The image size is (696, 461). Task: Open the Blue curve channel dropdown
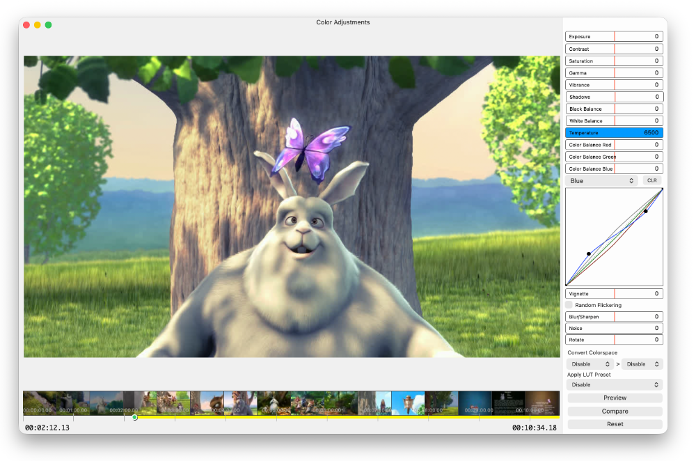click(601, 181)
